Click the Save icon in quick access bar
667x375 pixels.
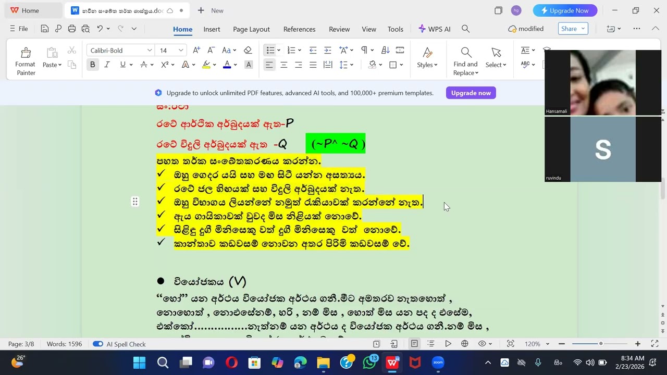(x=45, y=29)
